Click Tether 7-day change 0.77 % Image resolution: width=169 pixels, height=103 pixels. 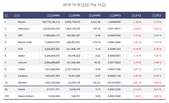[157, 69]
